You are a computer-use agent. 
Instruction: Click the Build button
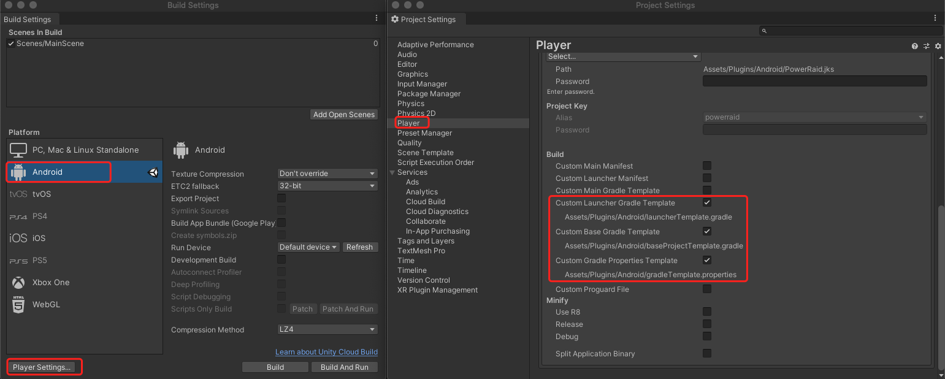click(275, 367)
